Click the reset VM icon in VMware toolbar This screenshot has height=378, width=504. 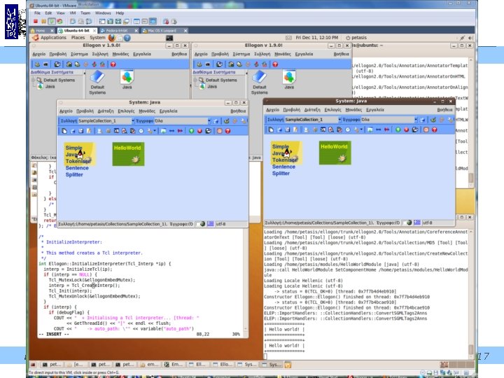point(59,21)
